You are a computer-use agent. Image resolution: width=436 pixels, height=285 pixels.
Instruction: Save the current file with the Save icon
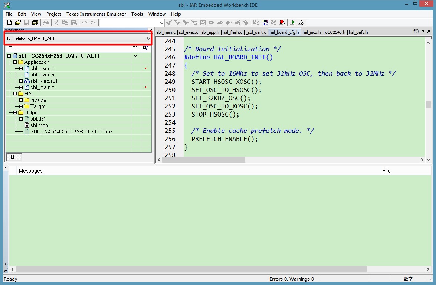(27, 23)
